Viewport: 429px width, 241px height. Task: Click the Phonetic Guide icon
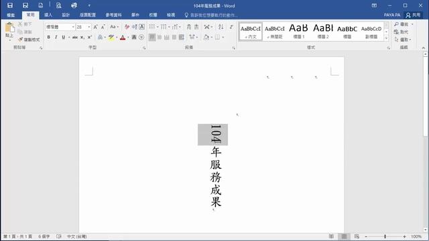[x=134, y=27]
